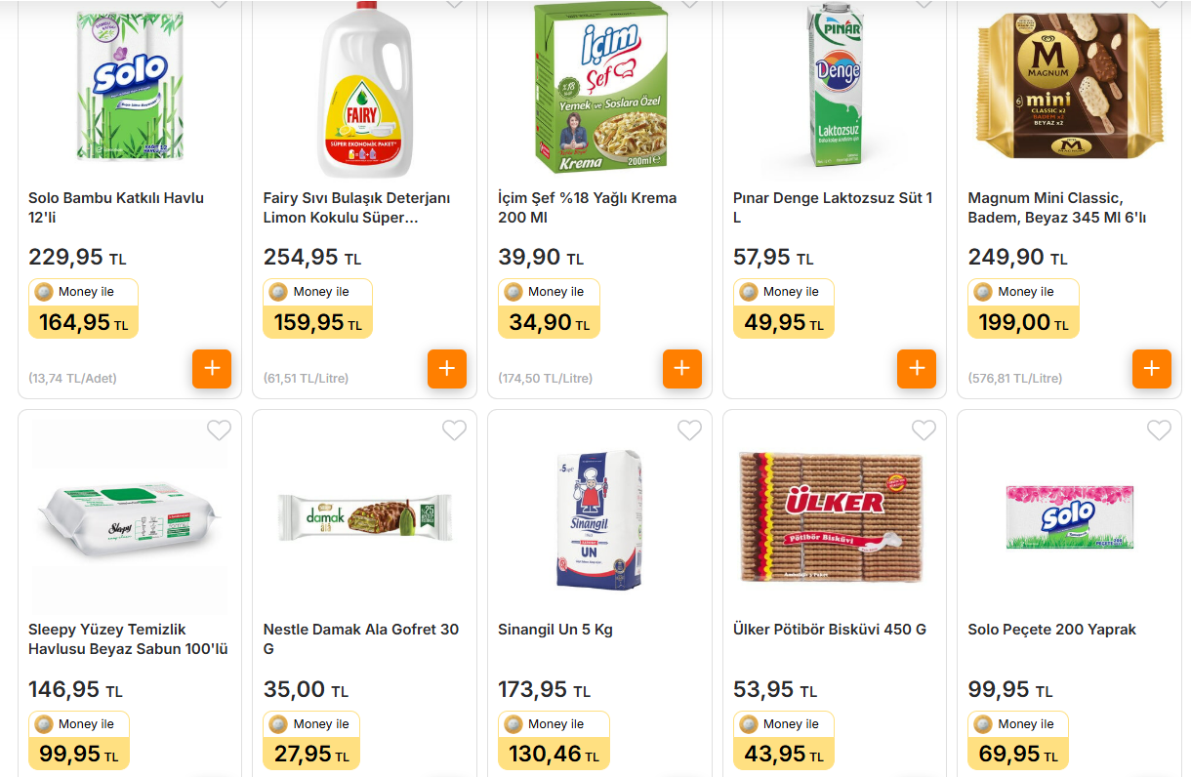Toggle the heart on Sleepy Havlusu card
1191x777 pixels.
click(219, 429)
